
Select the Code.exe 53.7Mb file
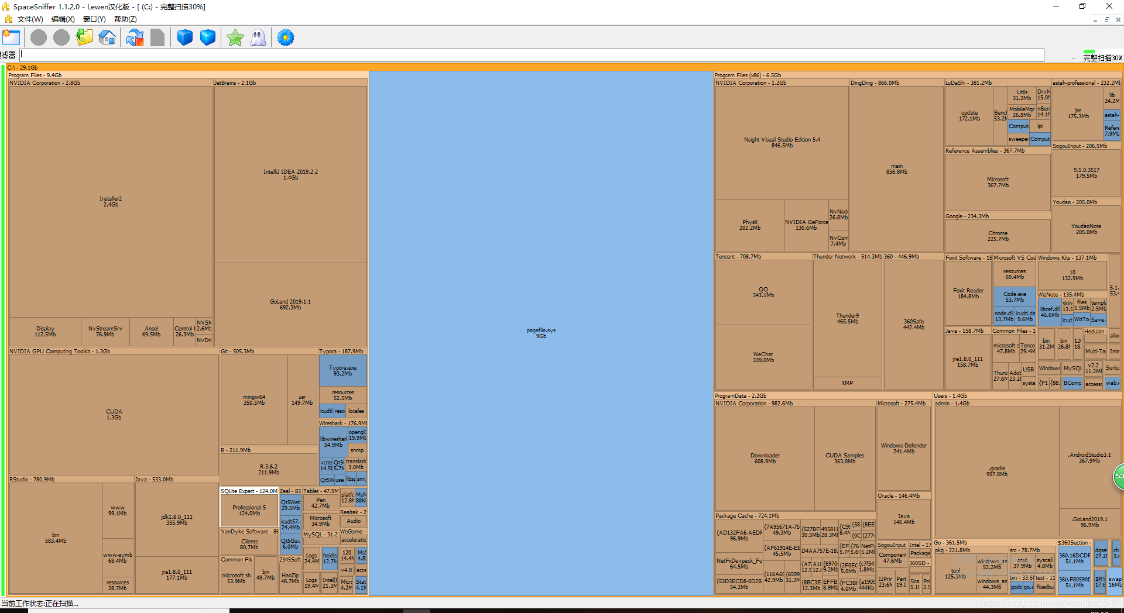tap(1015, 297)
